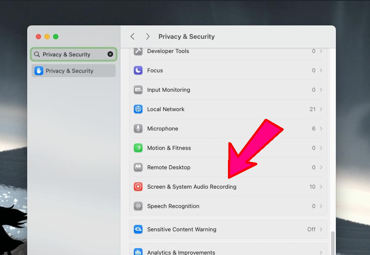Click the magnifier icon in search field

[37, 54]
